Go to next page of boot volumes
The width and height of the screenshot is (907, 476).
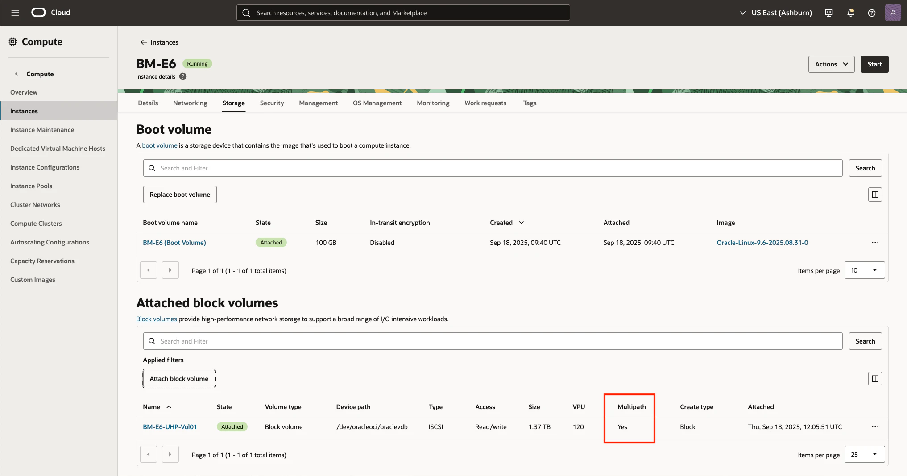click(170, 270)
